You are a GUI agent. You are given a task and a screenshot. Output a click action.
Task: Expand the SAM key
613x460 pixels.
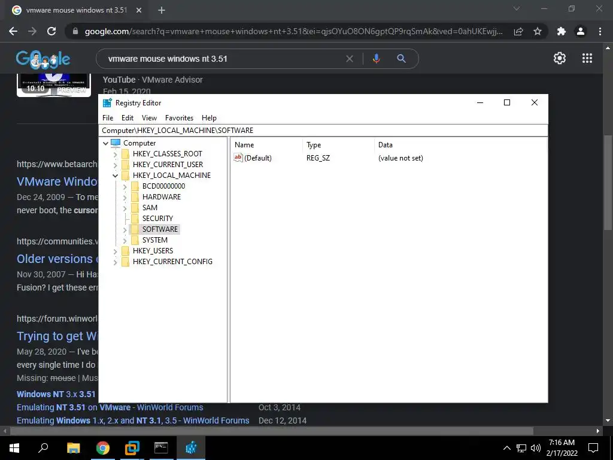pos(125,208)
